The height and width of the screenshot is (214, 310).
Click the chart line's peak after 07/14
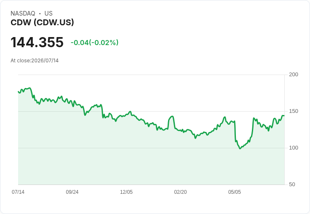point(29,88)
